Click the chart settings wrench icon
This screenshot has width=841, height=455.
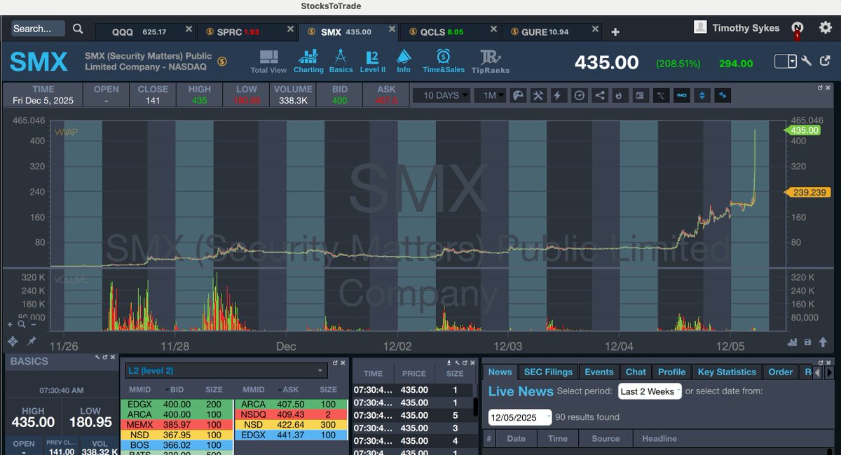tap(538, 94)
